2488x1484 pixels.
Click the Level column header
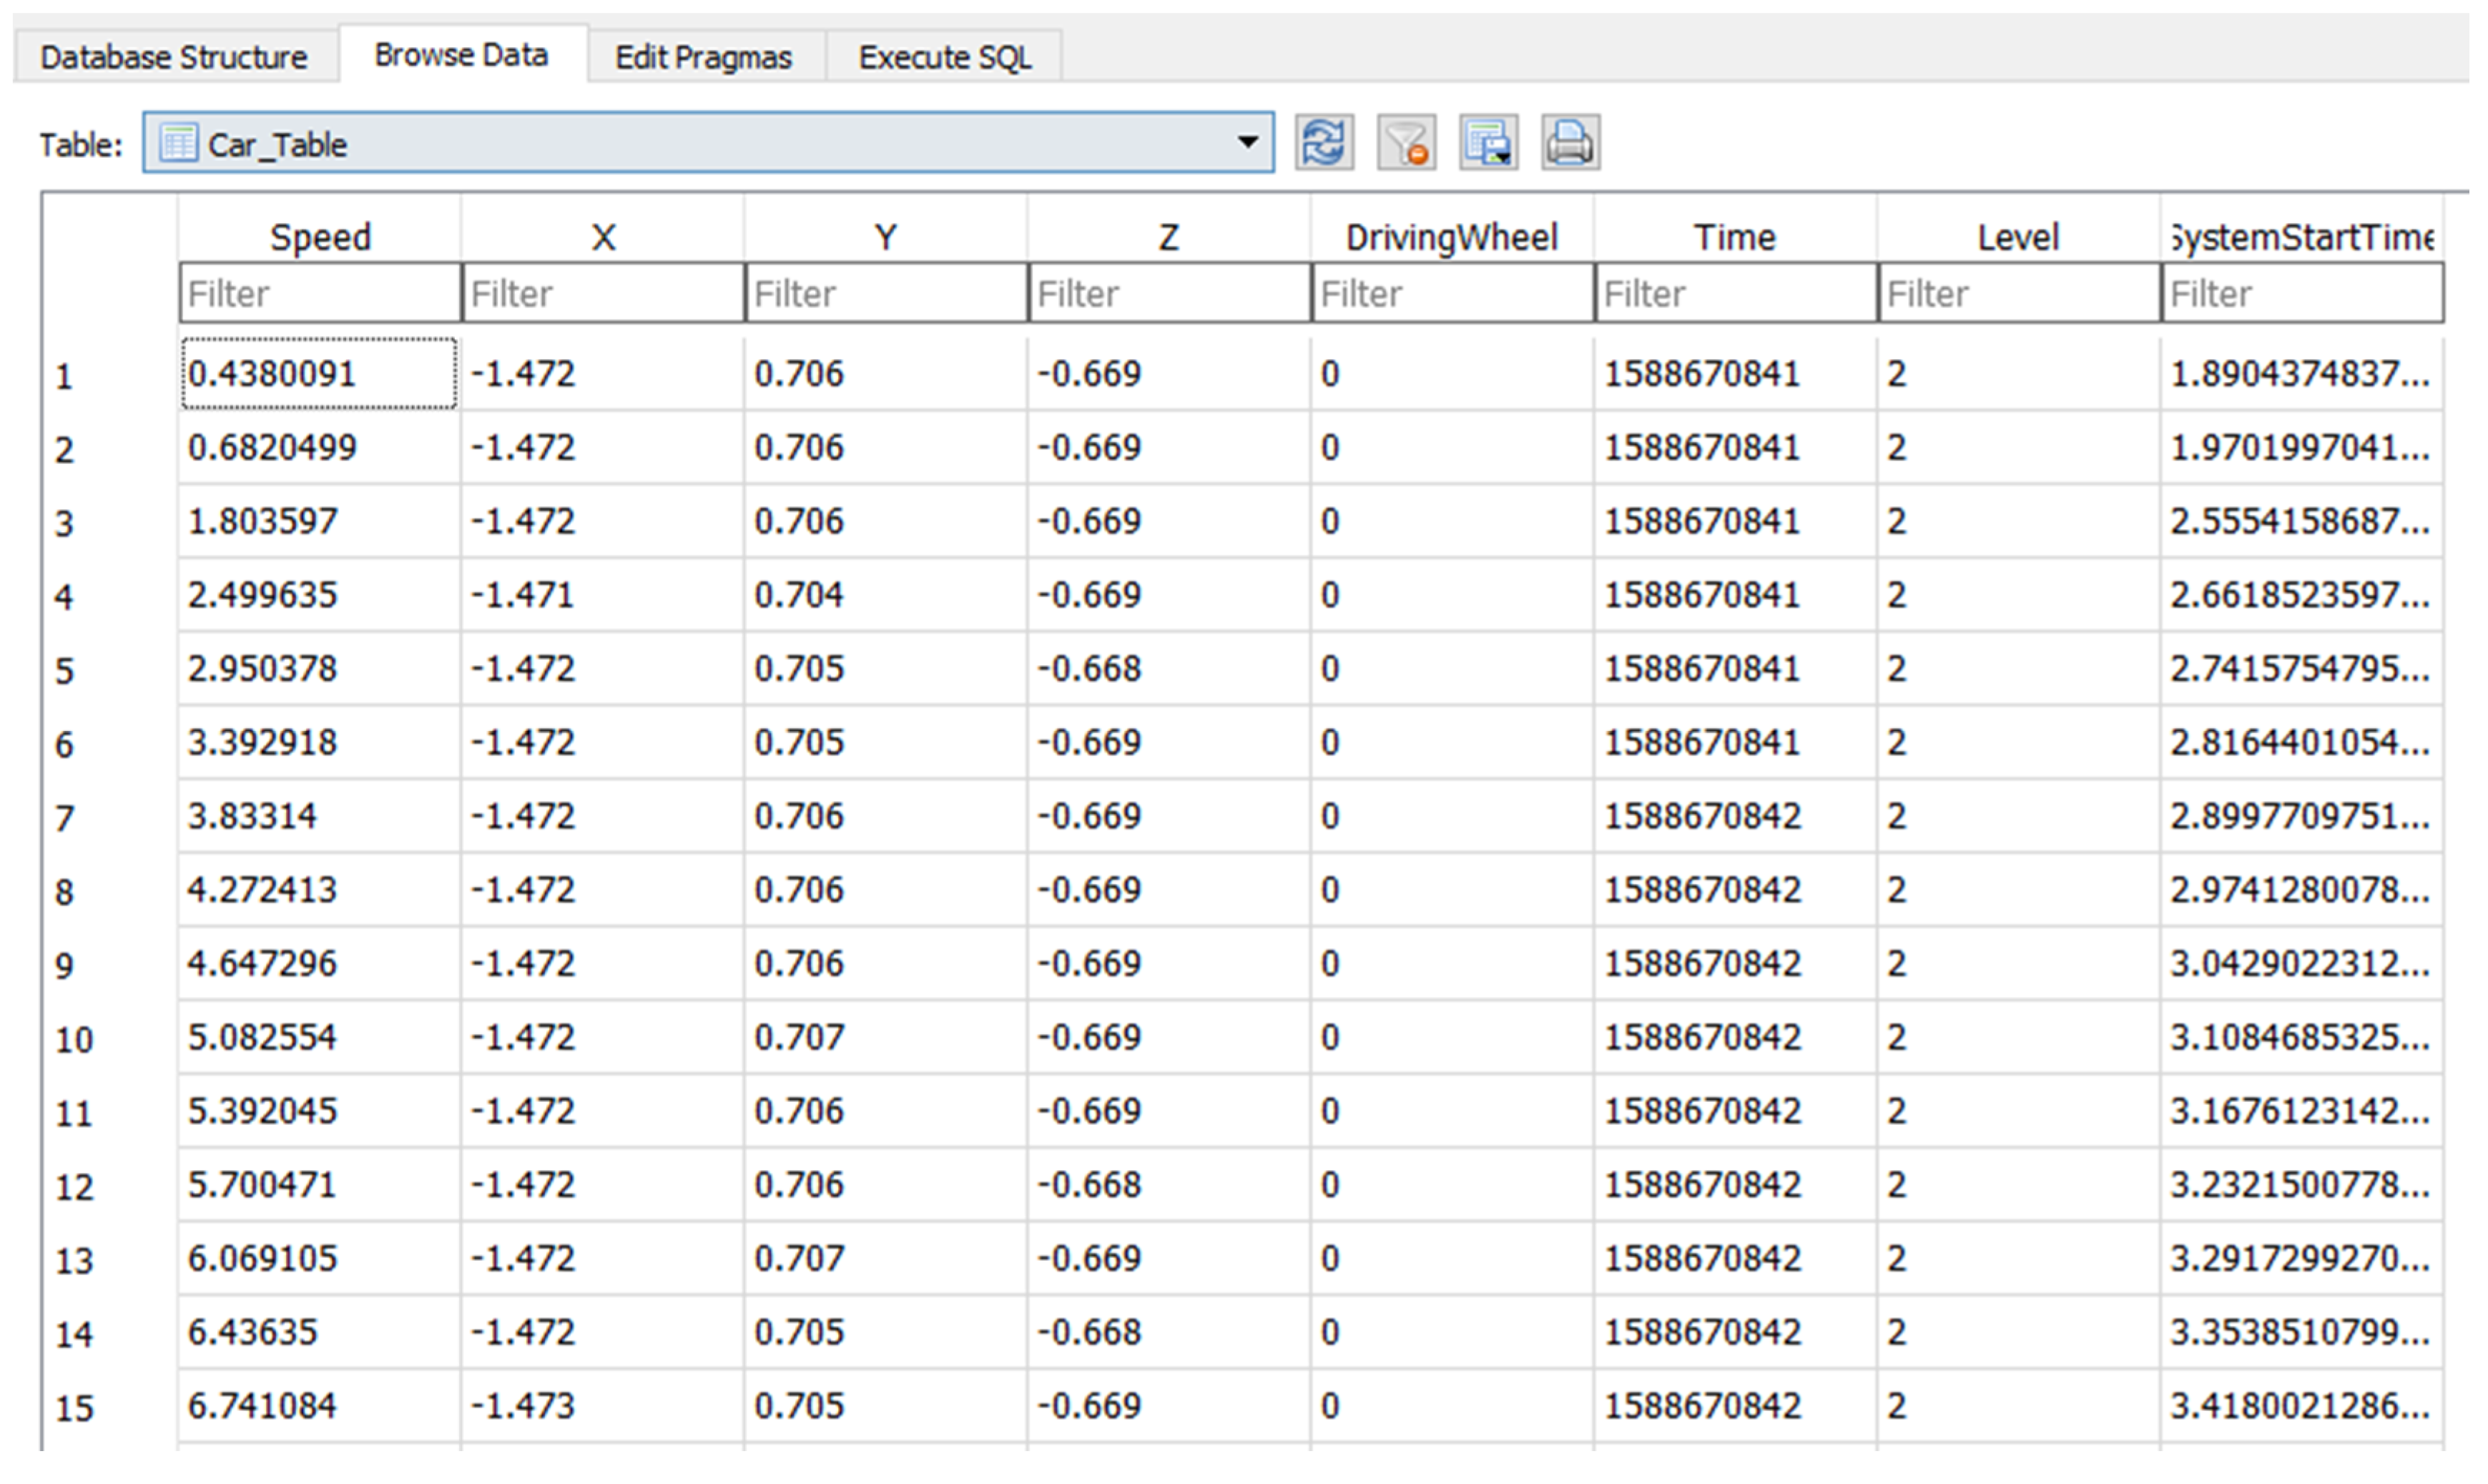[x=2018, y=237]
